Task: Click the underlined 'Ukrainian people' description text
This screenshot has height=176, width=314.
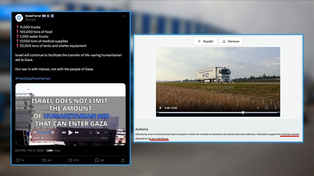Action: tap(290, 134)
